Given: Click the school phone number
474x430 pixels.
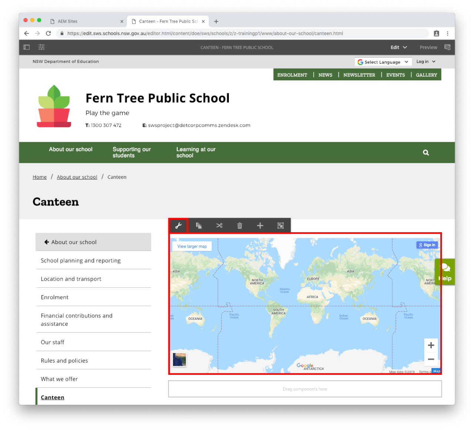Looking at the screenshot, I should (106, 125).
